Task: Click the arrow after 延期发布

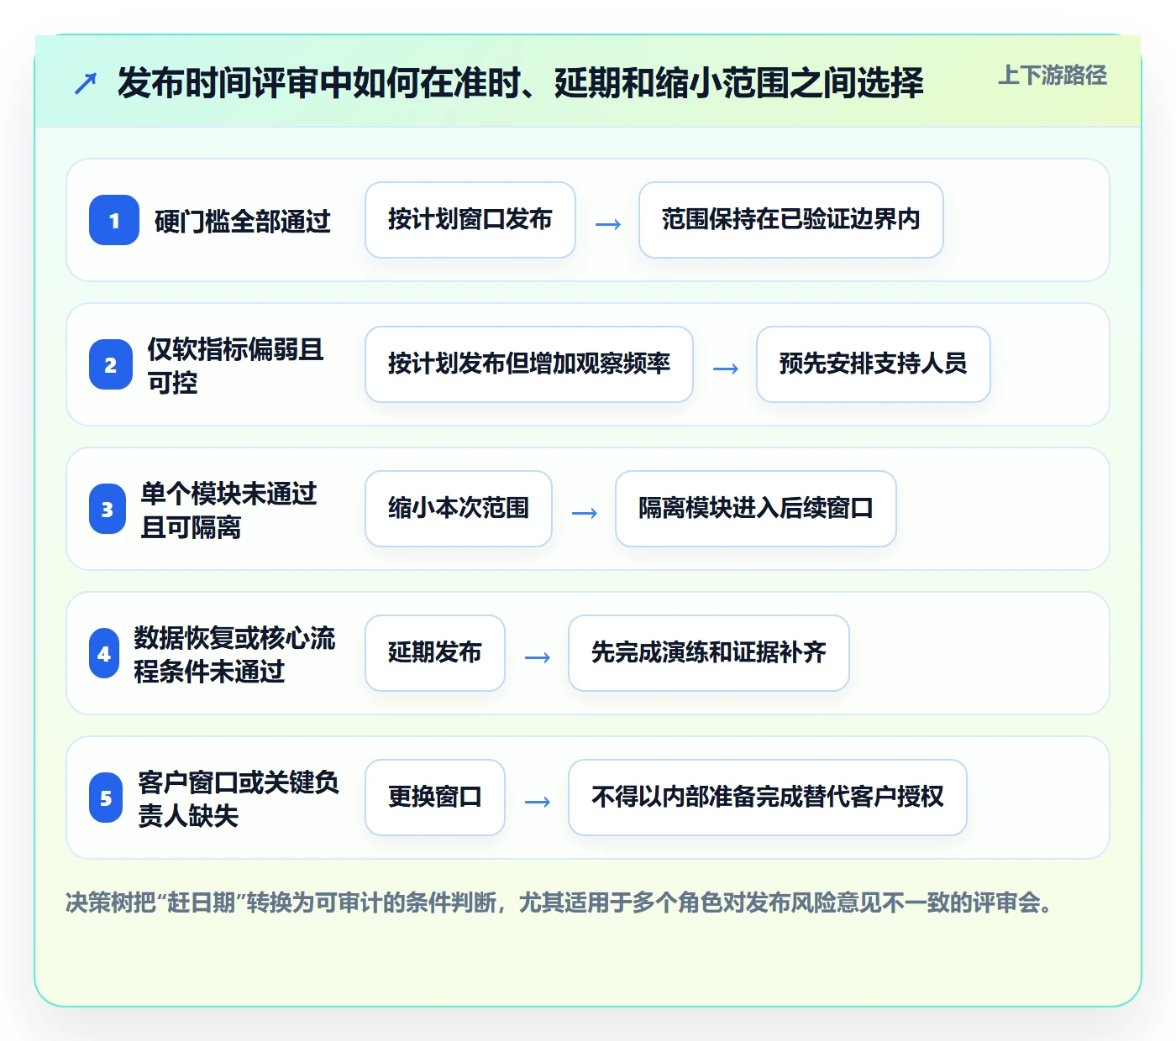Action: (538, 657)
